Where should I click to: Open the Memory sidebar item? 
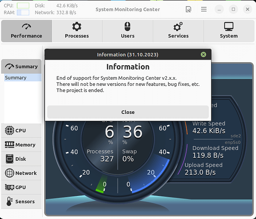[x=21, y=145]
